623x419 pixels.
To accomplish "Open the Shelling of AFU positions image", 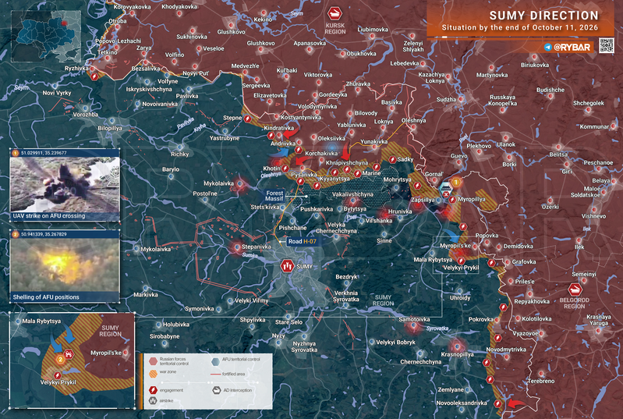I will click(x=65, y=266).
